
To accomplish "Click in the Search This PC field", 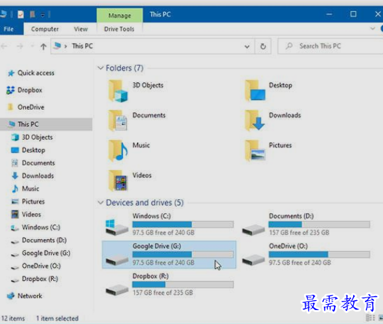I will [330, 46].
